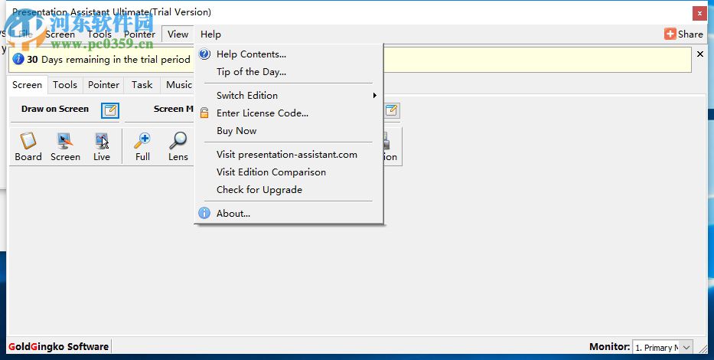The width and height of the screenshot is (714, 360).
Task: Click GoldGingko Software status bar label
Action: [58, 347]
